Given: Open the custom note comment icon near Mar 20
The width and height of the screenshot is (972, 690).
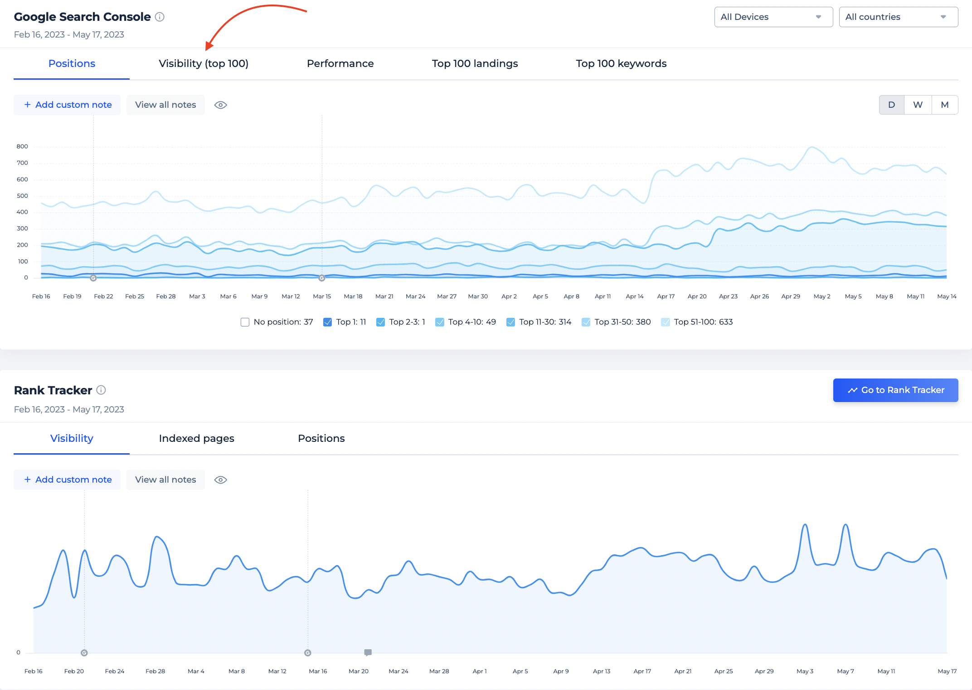Looking at the screenshot, I should tap(368, 652).
